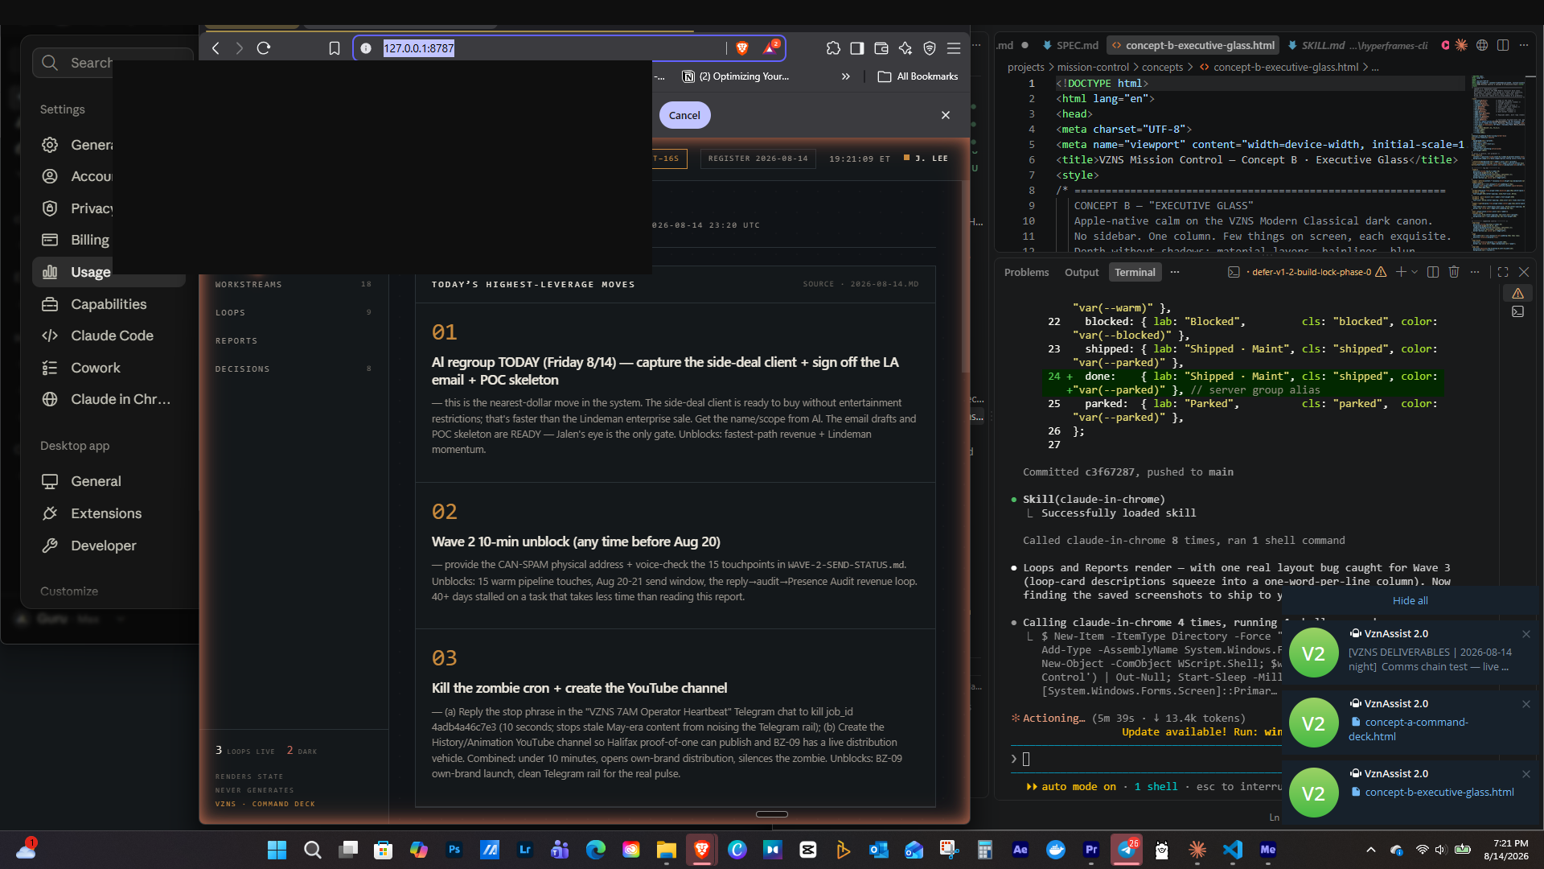
Task: Open Brave Rewards triangle icon
Action: click(x=770, y=48)
